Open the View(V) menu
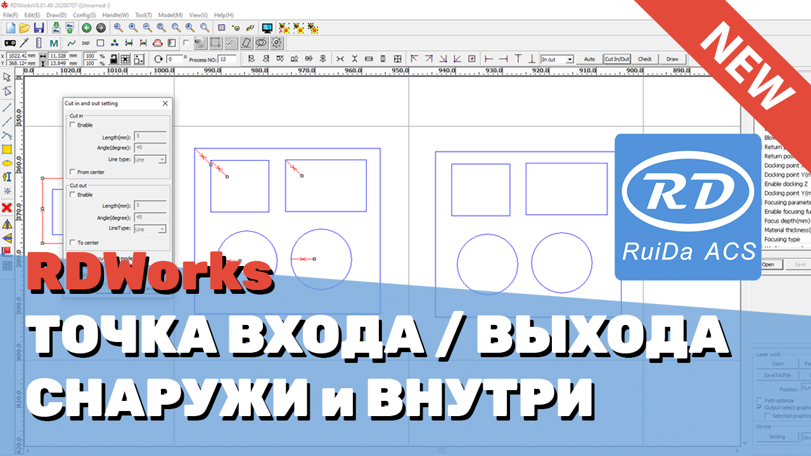This screenshot has height=456, width=811. (x=198, y=15)
